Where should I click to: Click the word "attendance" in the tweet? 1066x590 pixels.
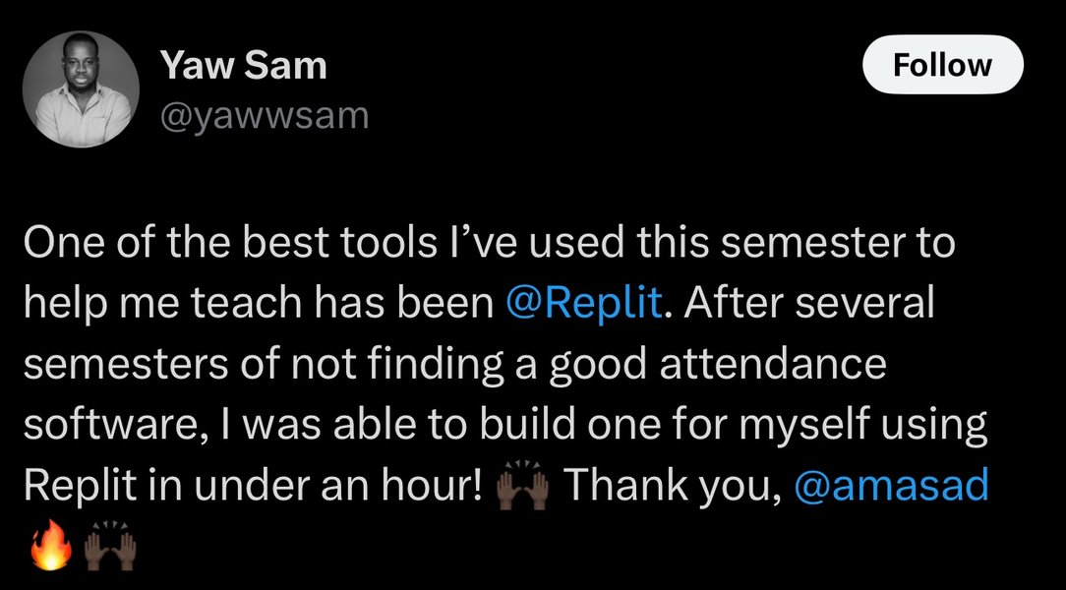pos(772,364)
